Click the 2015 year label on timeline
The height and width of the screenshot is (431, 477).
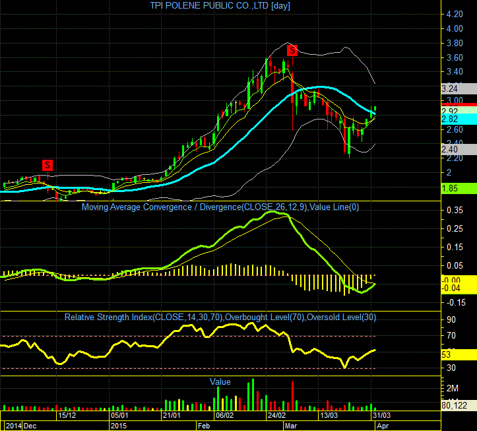(x=119, y=426)
